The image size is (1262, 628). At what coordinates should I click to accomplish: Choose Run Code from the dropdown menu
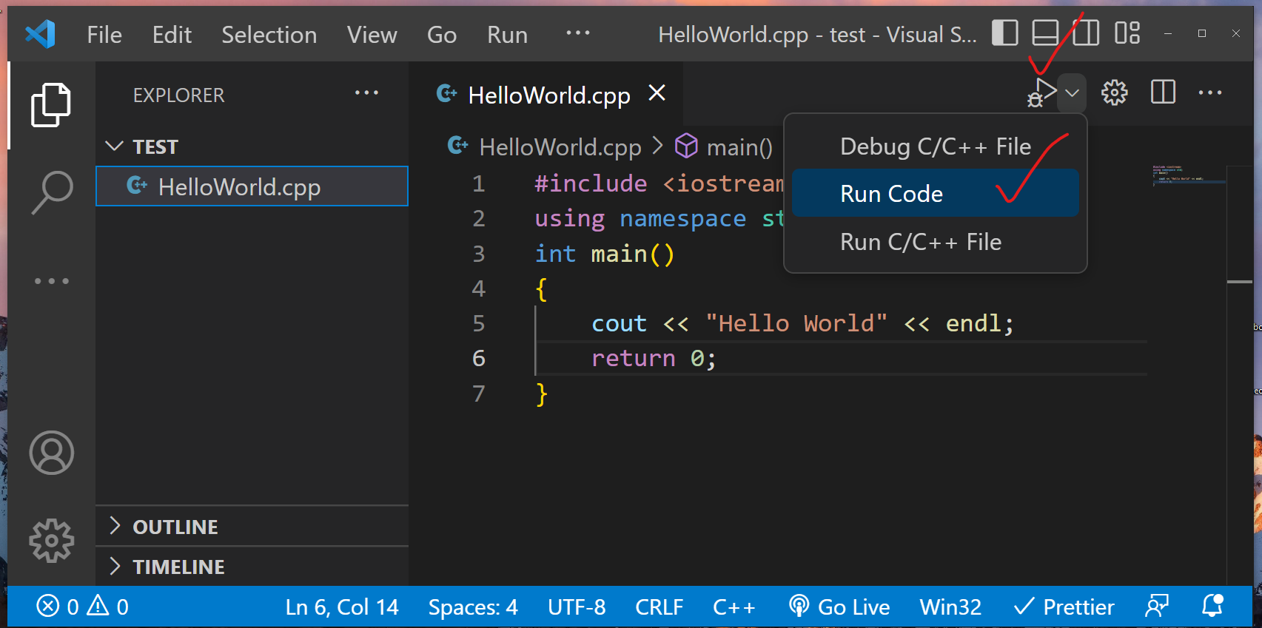click(x=892, y=194)
